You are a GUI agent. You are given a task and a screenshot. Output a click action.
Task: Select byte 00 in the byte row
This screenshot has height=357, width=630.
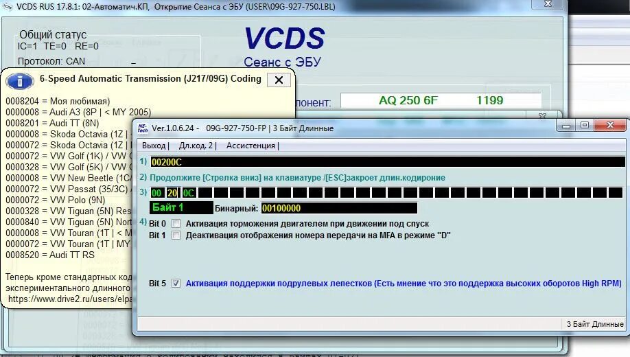point(156,193)
